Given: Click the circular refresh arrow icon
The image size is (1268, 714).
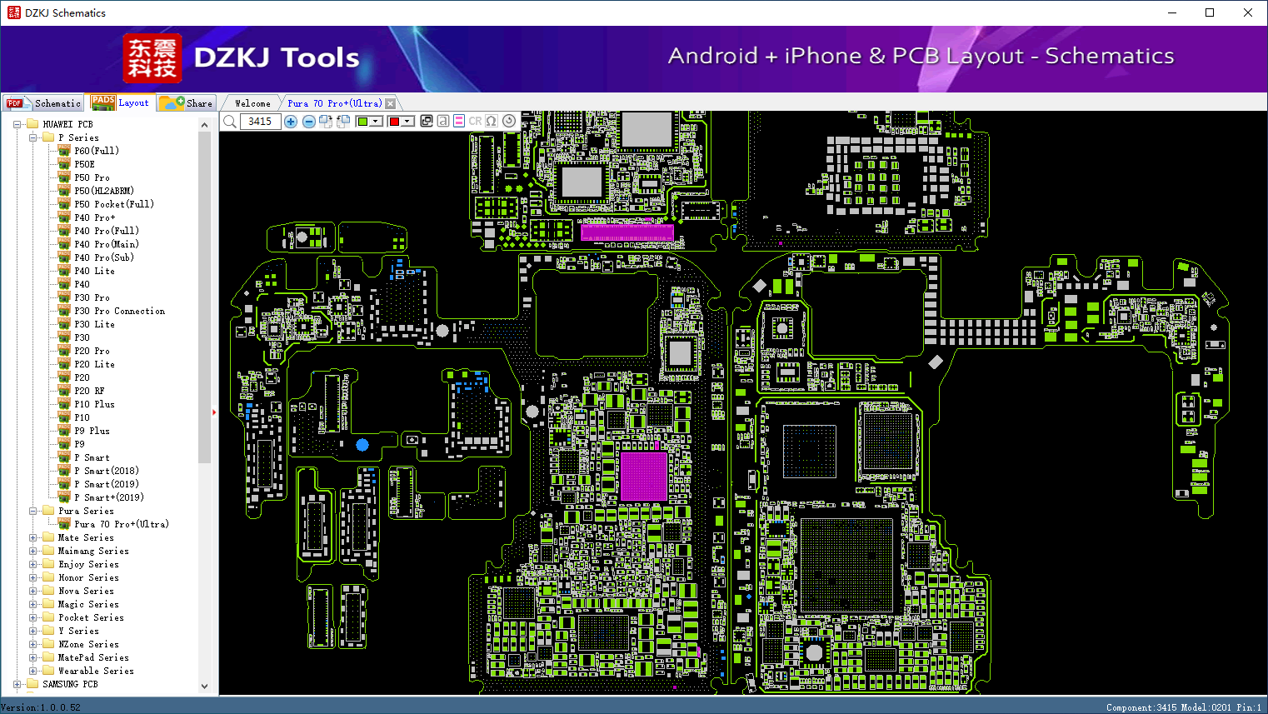Looking at the screenshot, I should pyautogui.click(x=509, y=122).
